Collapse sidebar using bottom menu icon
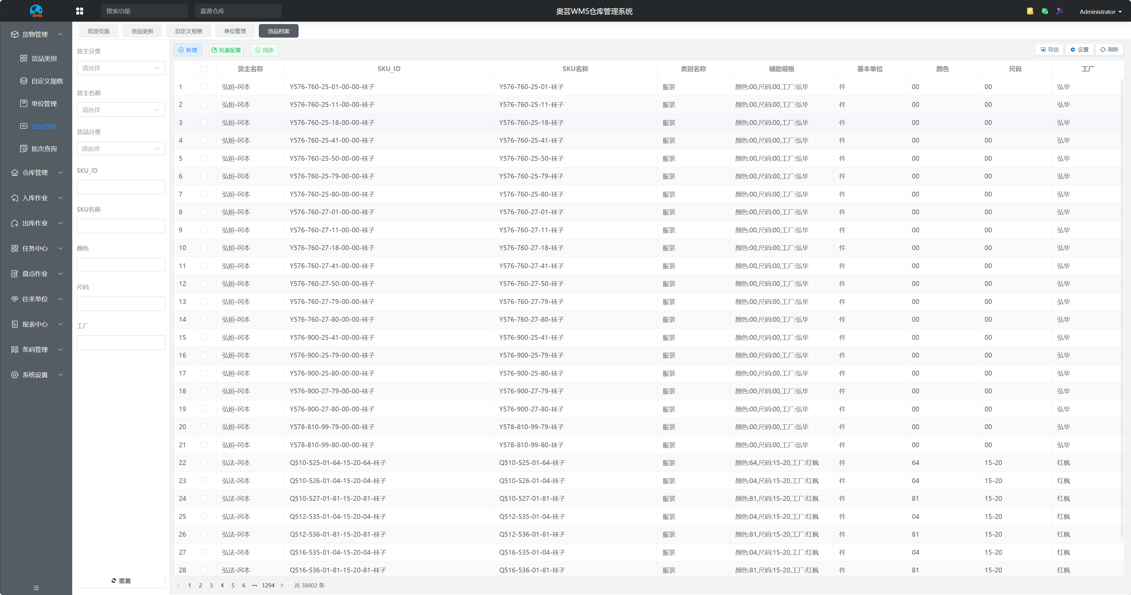This screenshot has width=1131, height=595. coord(36,587)
